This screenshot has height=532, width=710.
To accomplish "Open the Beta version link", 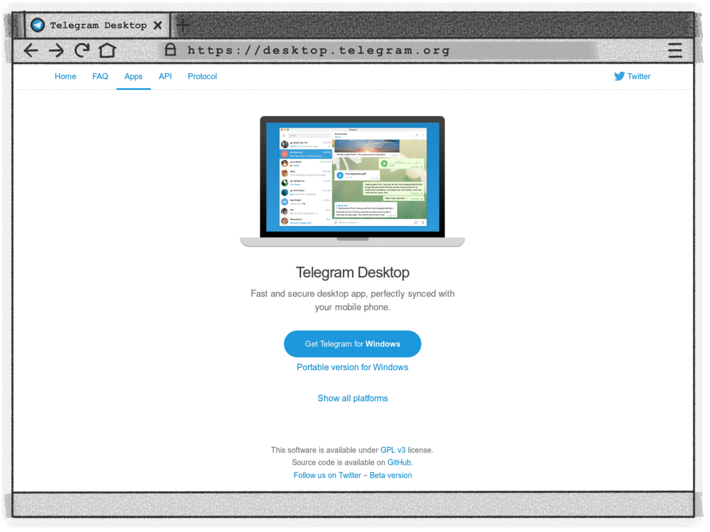I will tap(391, 475).
